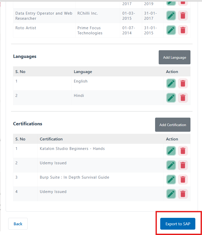This screenshot has height=235, width=202.
Task: Delete the Katalon Studio Beginners certification
Action: [183, 151]
